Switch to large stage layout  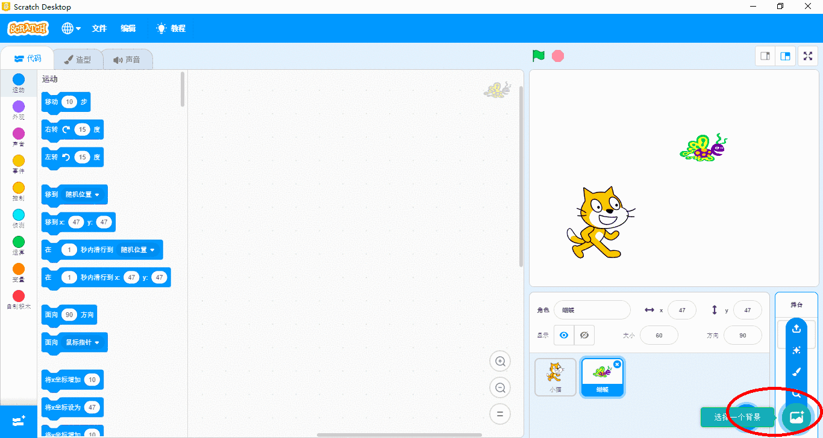786,56
